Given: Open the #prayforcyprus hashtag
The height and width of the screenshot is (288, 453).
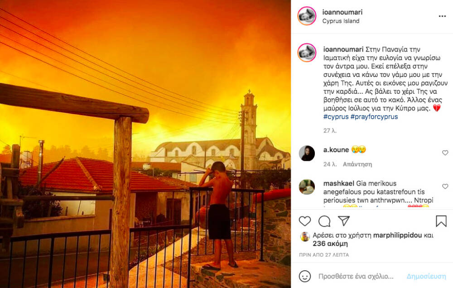Looking at the screenshot, I should click(x=374, y=117).
